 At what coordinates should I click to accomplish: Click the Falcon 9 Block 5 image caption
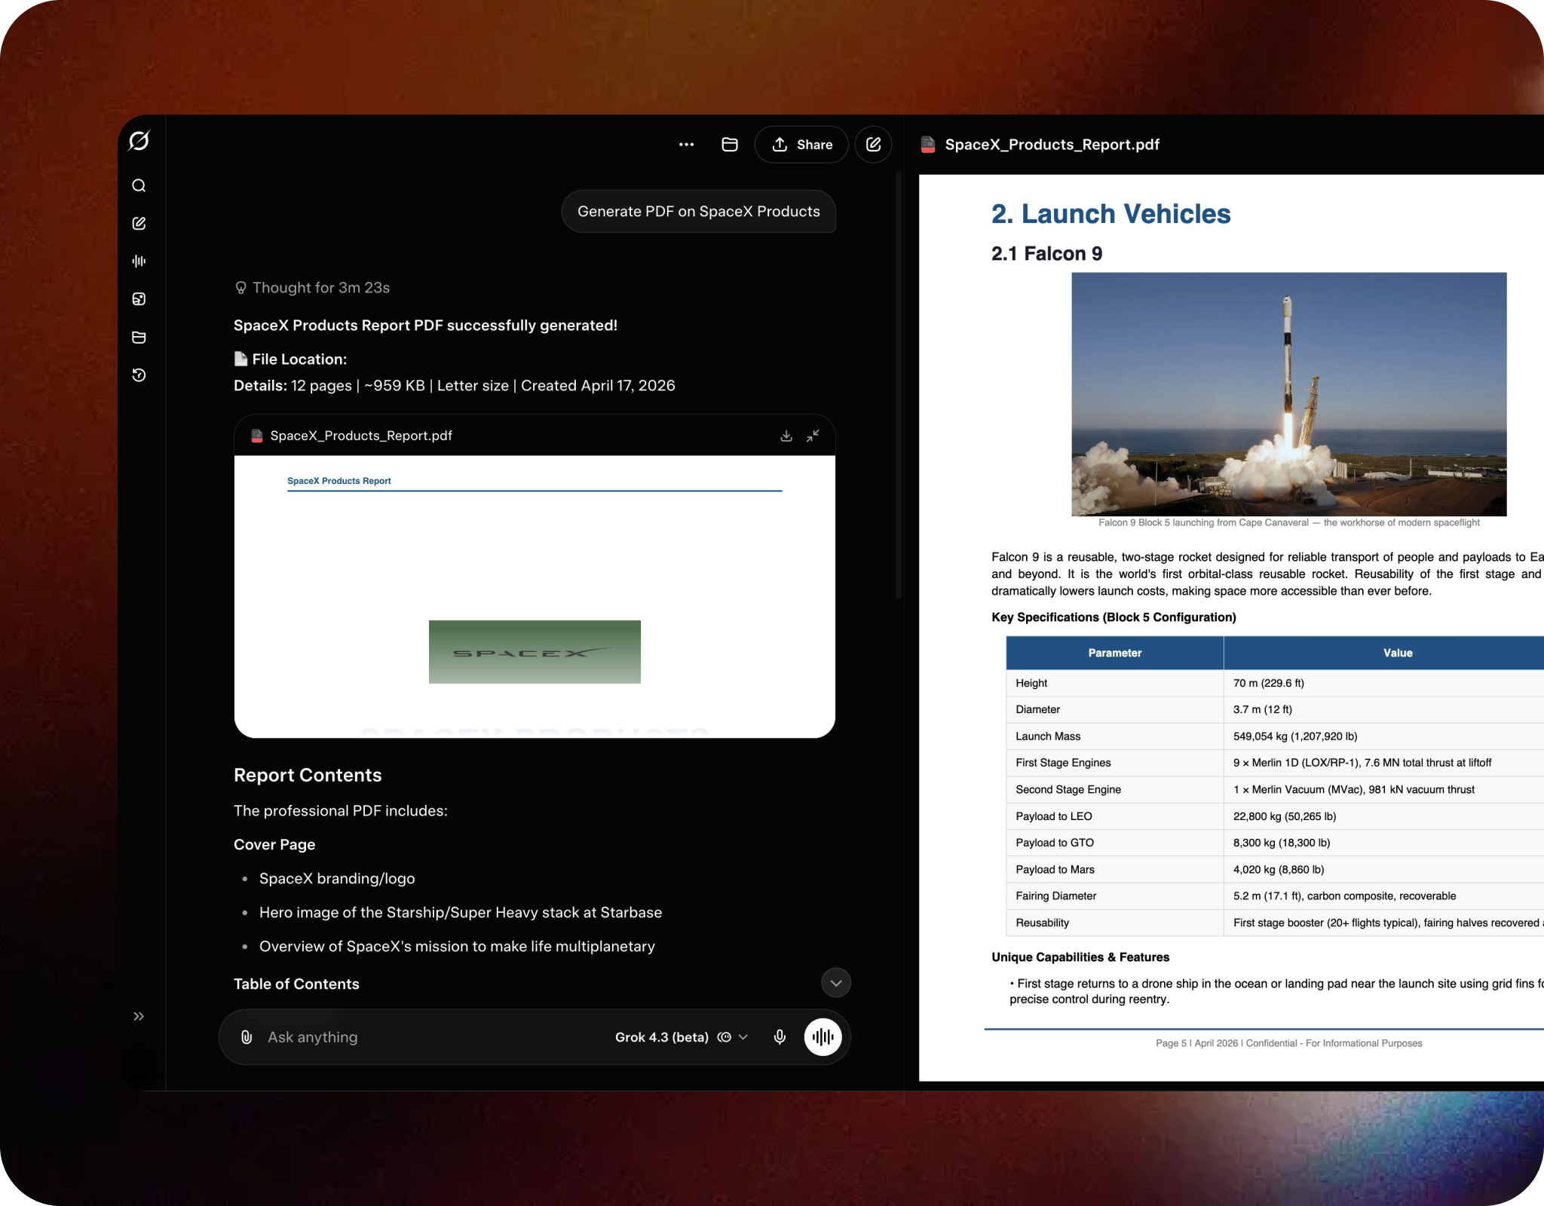coord(1289,523)
